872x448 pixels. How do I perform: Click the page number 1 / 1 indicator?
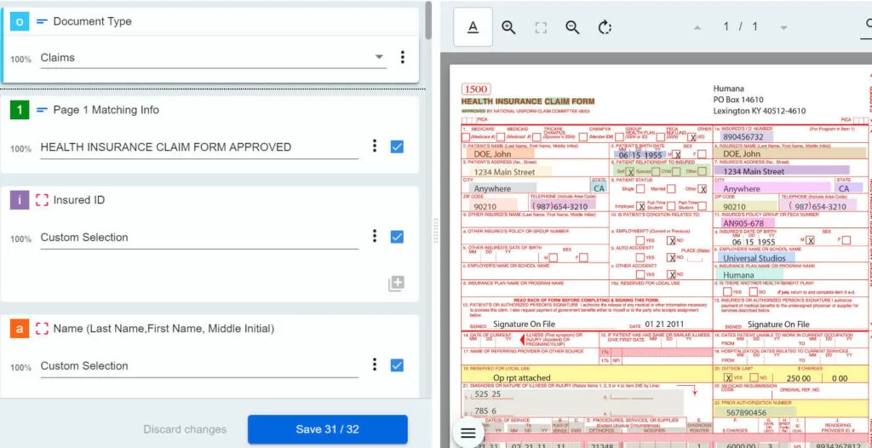740,26
